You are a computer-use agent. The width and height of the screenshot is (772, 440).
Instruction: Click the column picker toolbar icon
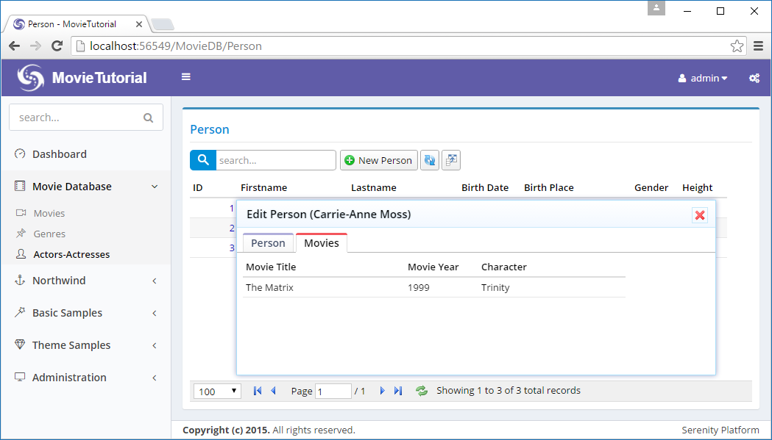point(450,160)
